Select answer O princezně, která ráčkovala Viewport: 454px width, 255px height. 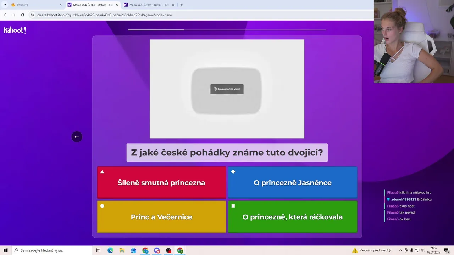click(293, 217)
